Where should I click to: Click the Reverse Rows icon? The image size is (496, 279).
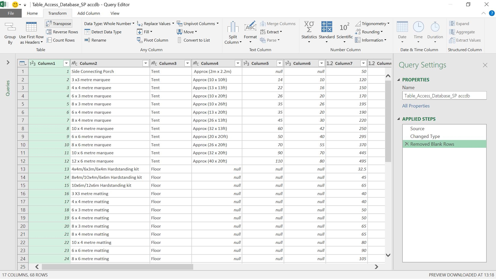click(x=49, y=32)
